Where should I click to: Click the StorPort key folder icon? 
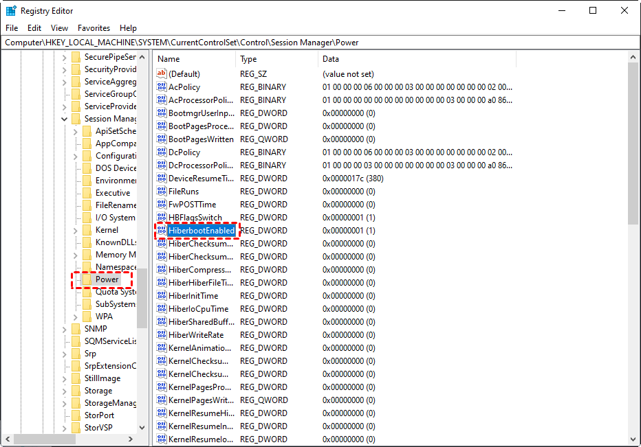tap(76, 415)
